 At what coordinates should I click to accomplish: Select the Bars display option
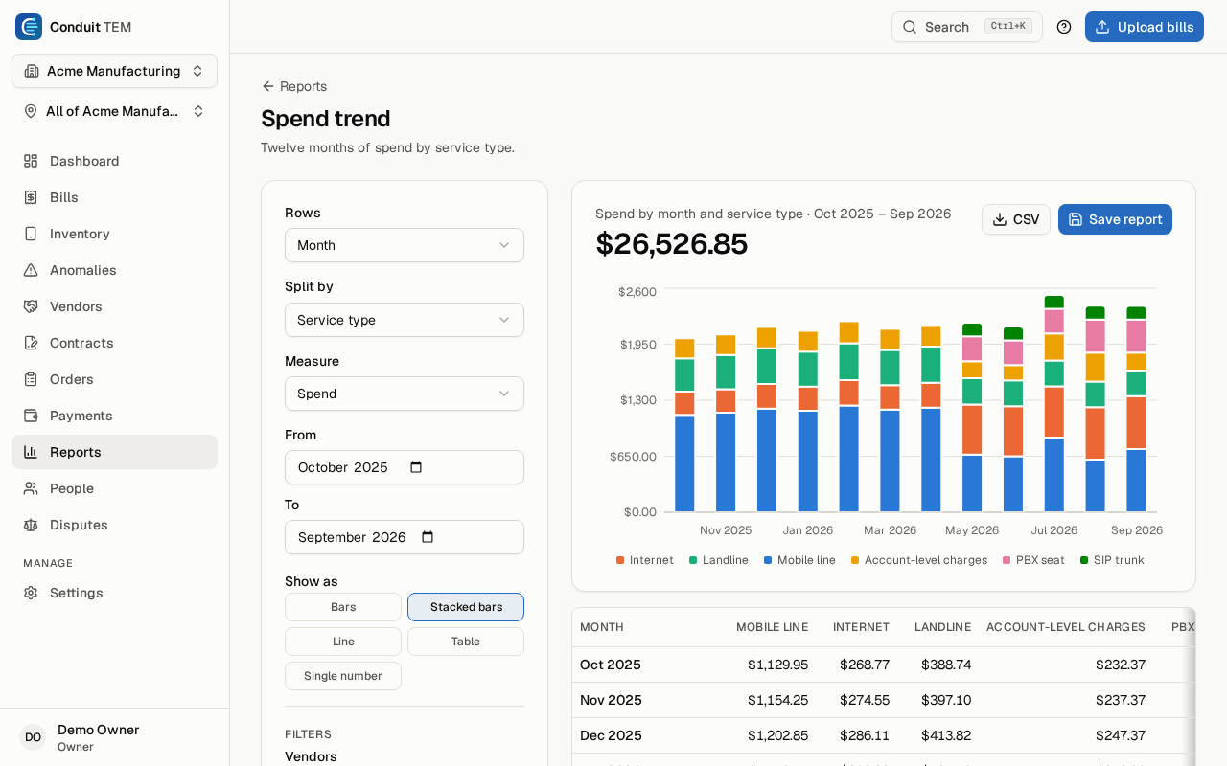pyautogui.click(x=343, y=607)
